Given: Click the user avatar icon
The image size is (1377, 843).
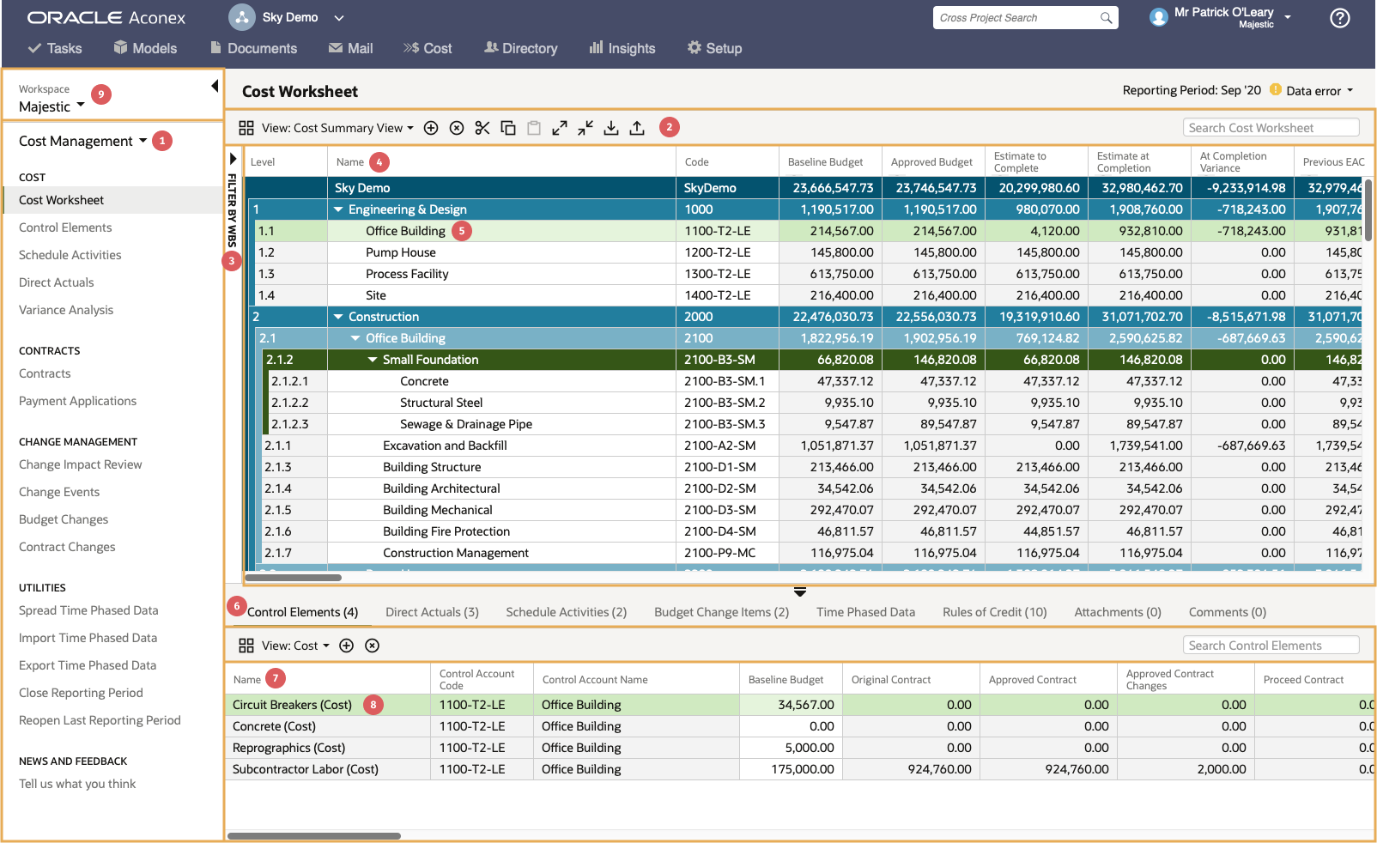Looking at the screenshot, I should [1159, 17].
